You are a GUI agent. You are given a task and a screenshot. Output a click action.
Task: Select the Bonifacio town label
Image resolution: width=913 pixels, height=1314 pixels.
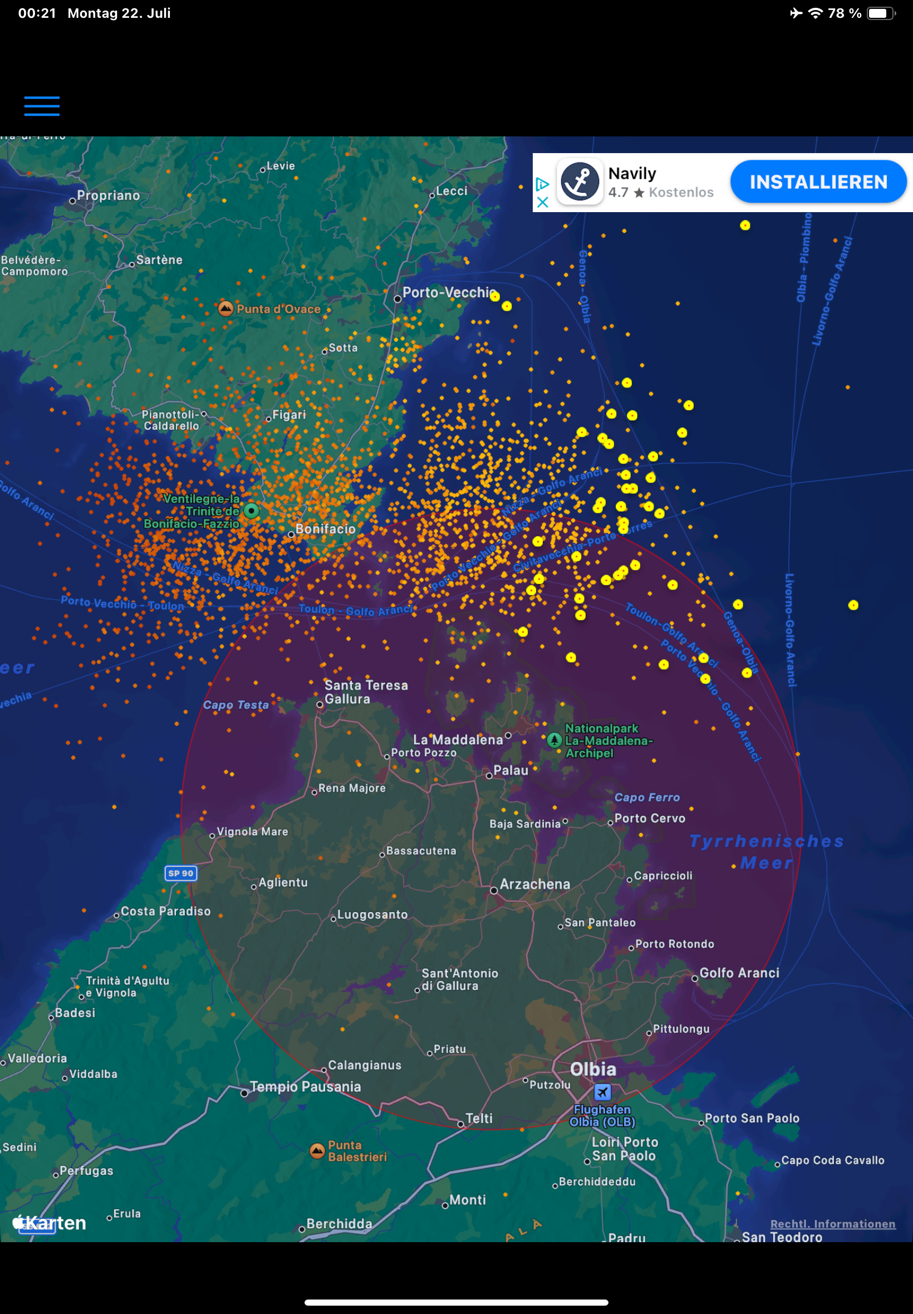click(325, 528)
